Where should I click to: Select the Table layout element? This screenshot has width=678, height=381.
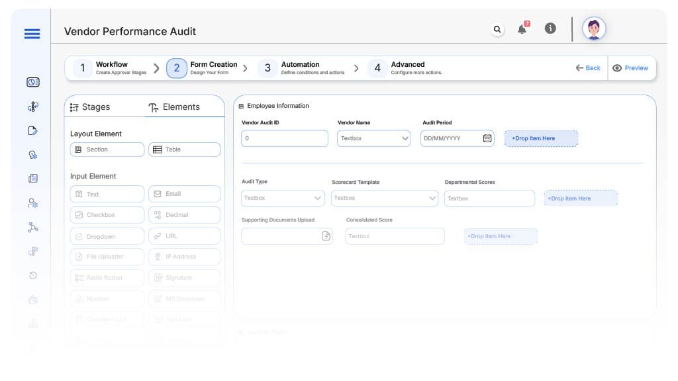(184, 149)
